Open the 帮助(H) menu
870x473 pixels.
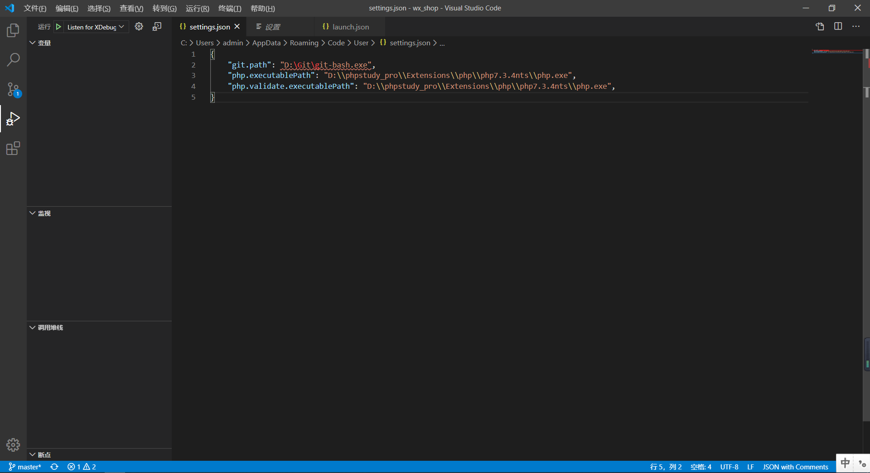pos(263,8)
